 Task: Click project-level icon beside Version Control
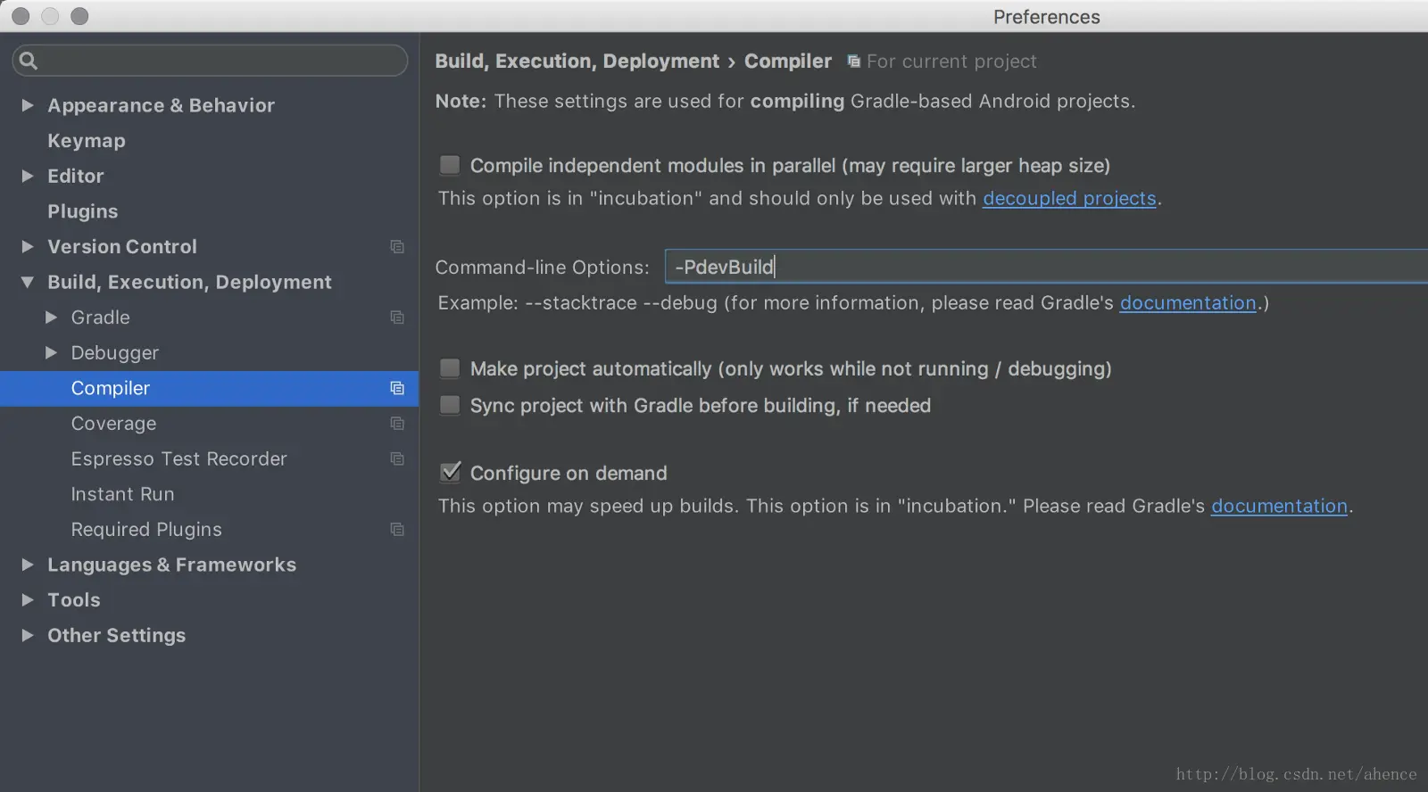(x=397, y=247)
